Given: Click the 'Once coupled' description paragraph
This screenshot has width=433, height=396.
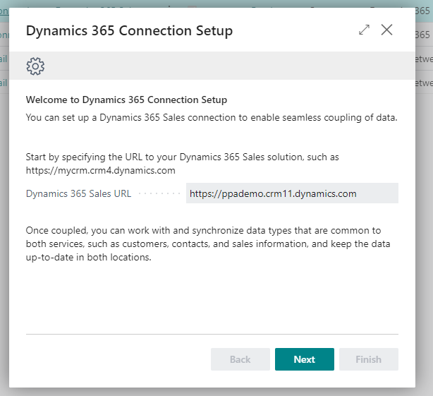Looking at the screenshot, I should click(x=208, y=244).
